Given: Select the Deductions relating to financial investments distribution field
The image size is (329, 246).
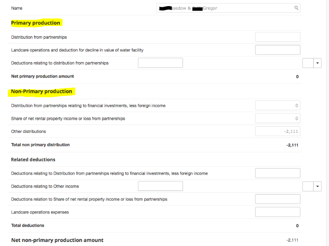Looking at the screenshot, I should pos(278,173).
